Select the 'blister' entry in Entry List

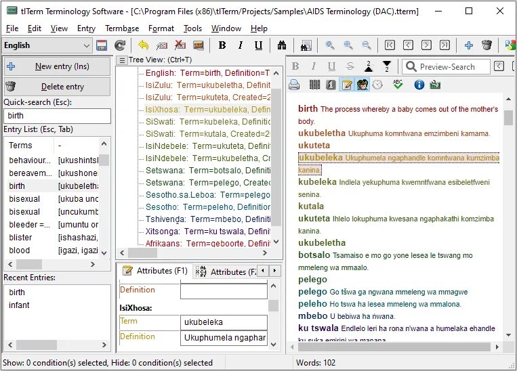pos(54,237)
